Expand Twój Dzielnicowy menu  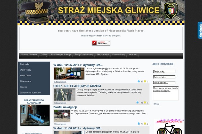click(x=84, y=55)
